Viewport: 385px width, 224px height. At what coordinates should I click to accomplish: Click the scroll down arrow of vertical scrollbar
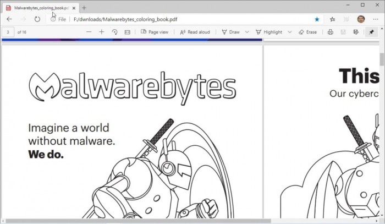[x=382, y=215]
